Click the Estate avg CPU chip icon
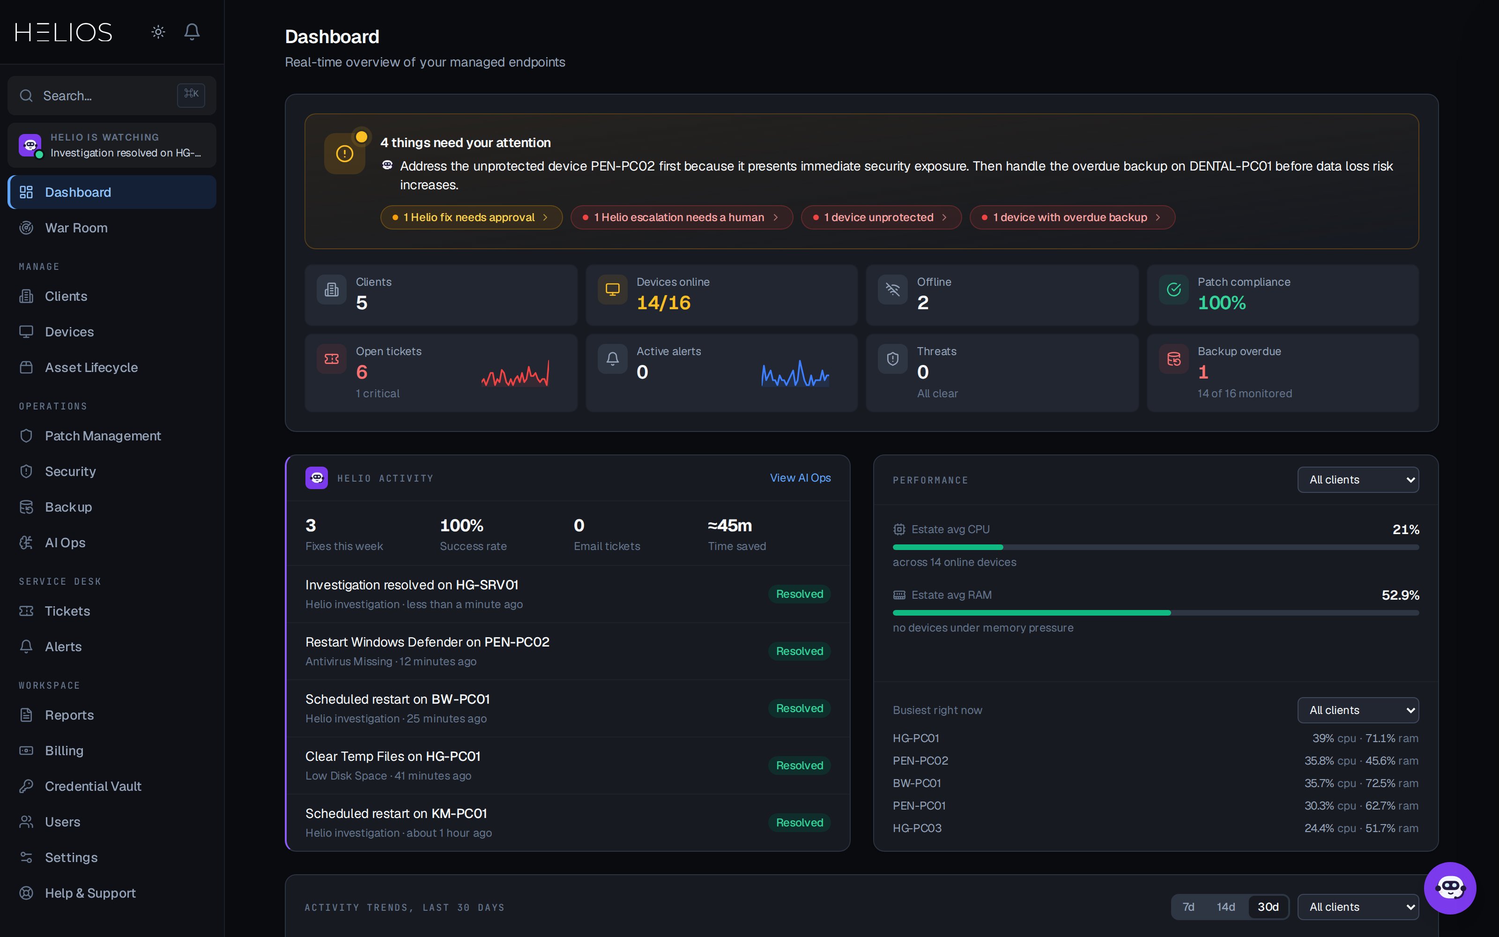The image size is (1499, 937). point(899,529)
